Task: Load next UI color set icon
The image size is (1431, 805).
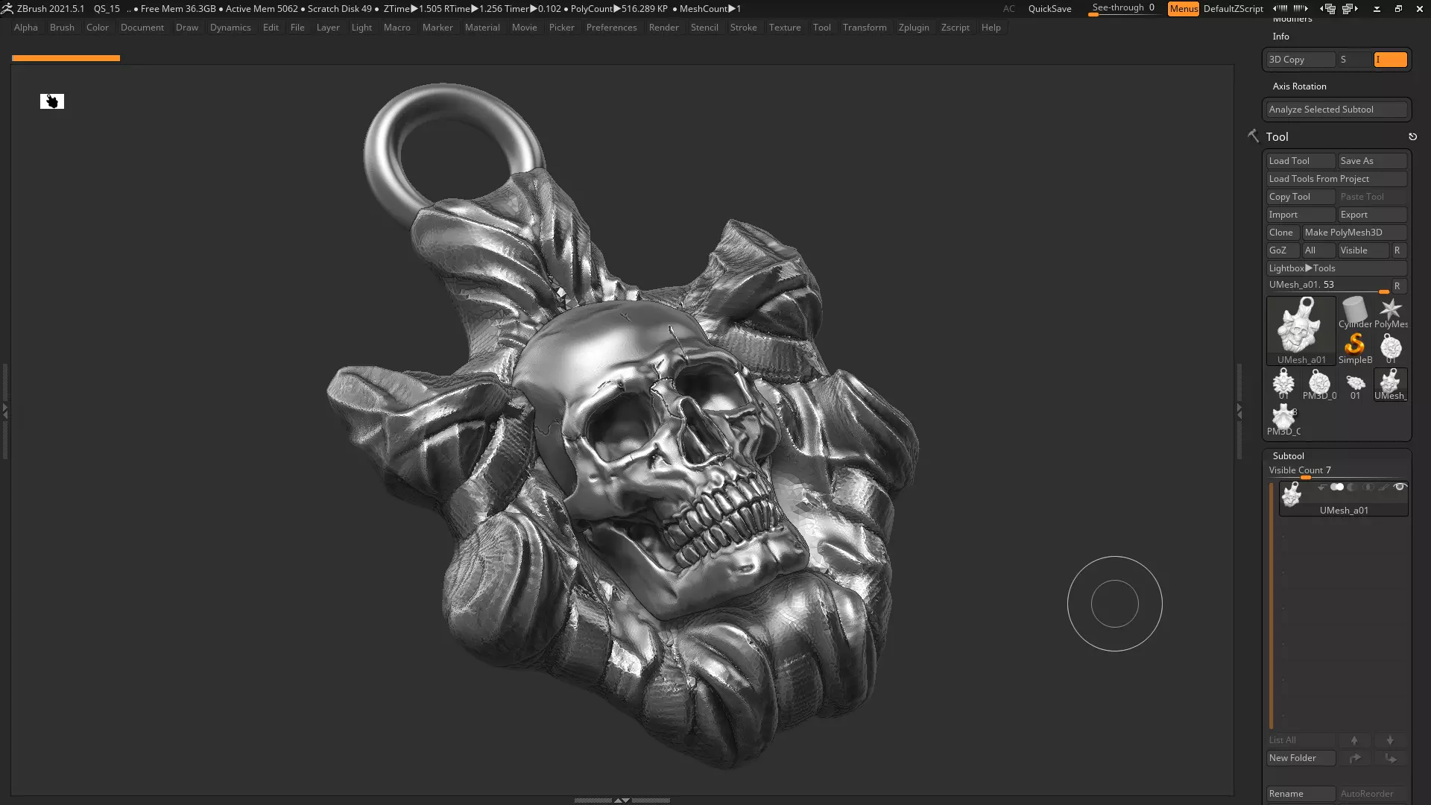Action: point(1301,8)
